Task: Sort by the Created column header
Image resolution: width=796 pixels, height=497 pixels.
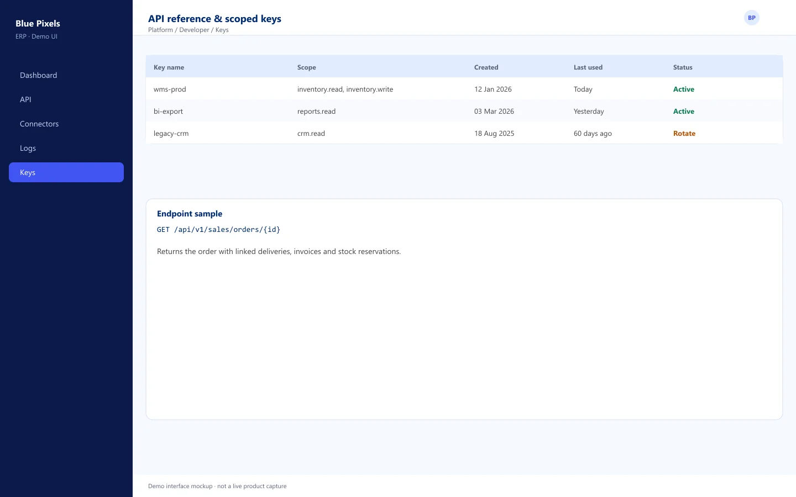Action: point(486,67)
